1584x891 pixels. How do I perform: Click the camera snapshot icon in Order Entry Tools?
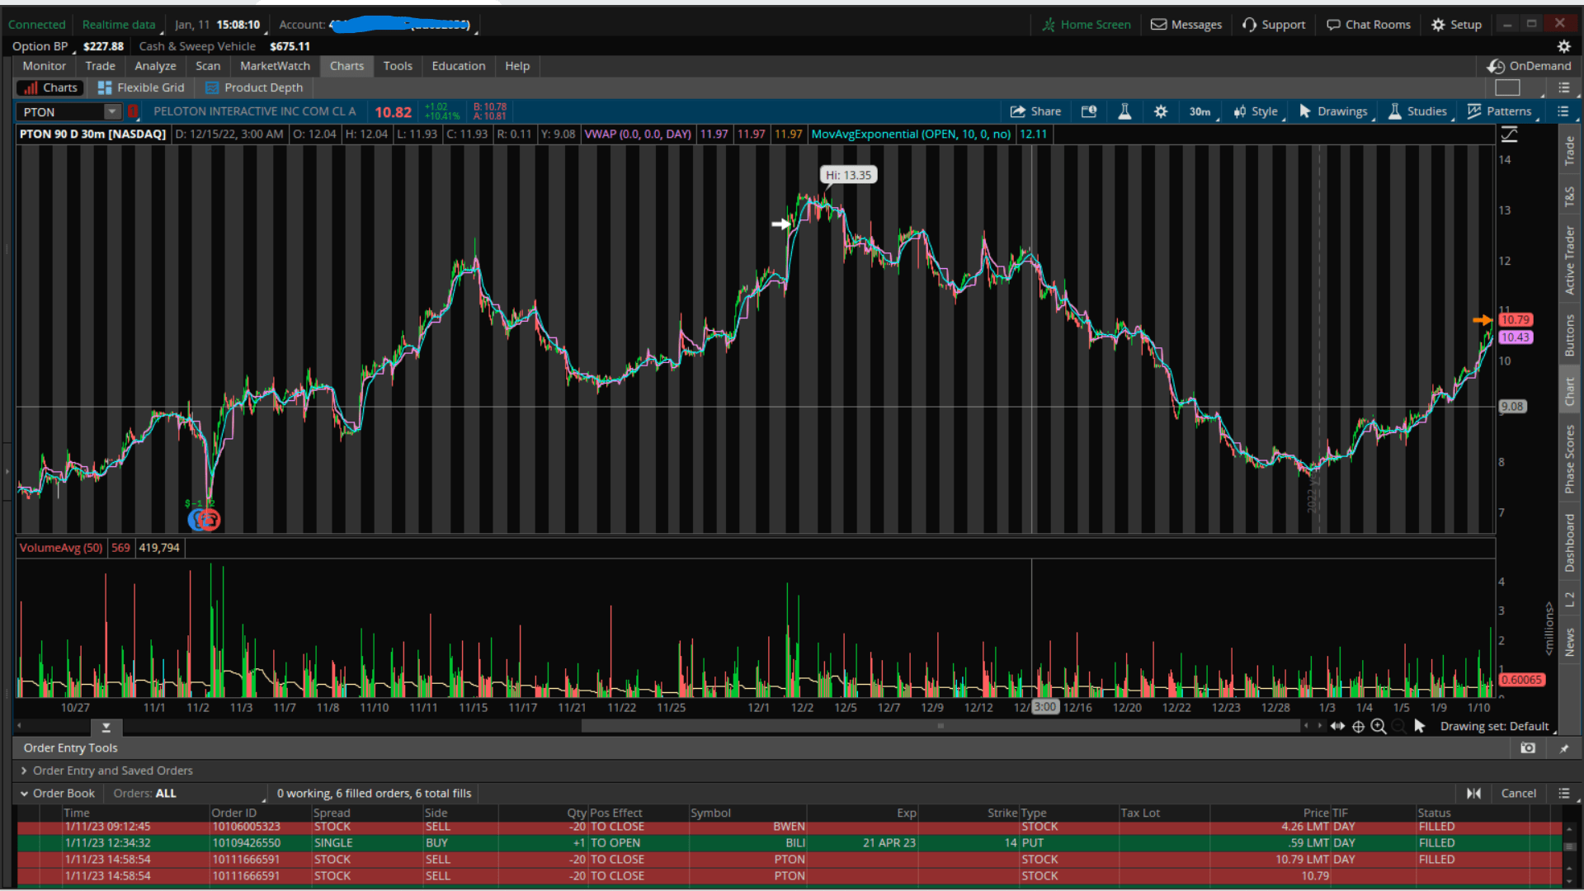(x=1528, y=747)
